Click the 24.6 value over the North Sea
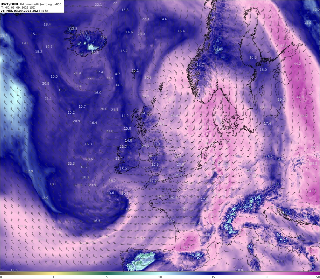The image size is (320, 279). point(174,116)
